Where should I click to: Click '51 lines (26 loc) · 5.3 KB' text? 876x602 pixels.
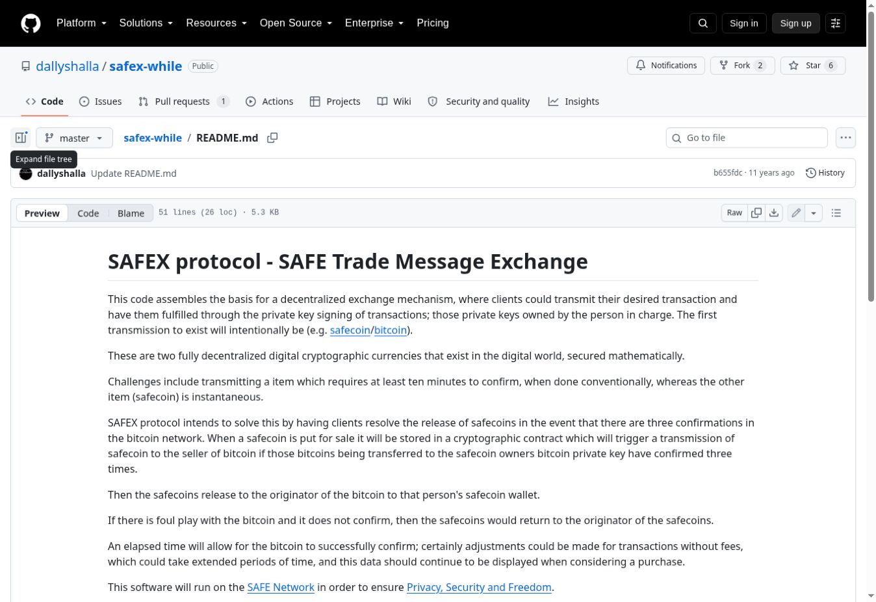(219, 213)
